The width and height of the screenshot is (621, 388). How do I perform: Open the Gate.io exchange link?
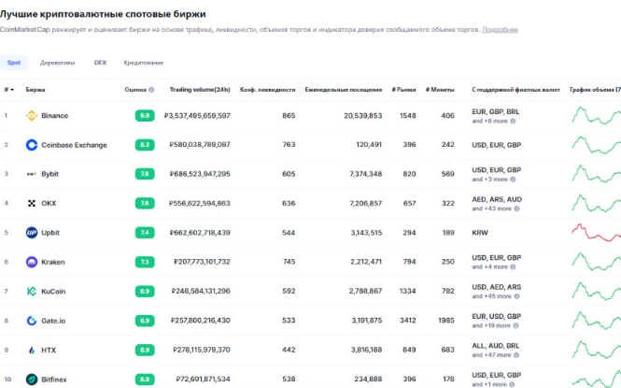[53, 321]
